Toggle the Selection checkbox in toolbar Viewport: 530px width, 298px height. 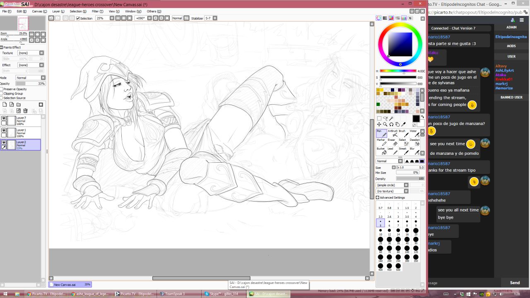pos(78,18)
